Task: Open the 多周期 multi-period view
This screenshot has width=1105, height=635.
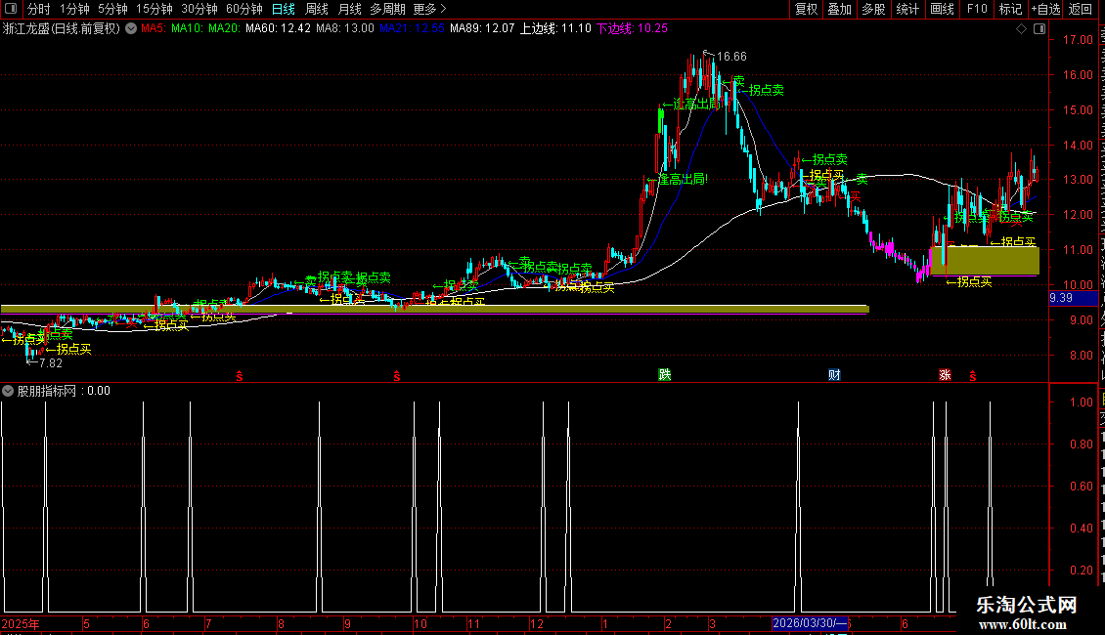Action: 387,9
